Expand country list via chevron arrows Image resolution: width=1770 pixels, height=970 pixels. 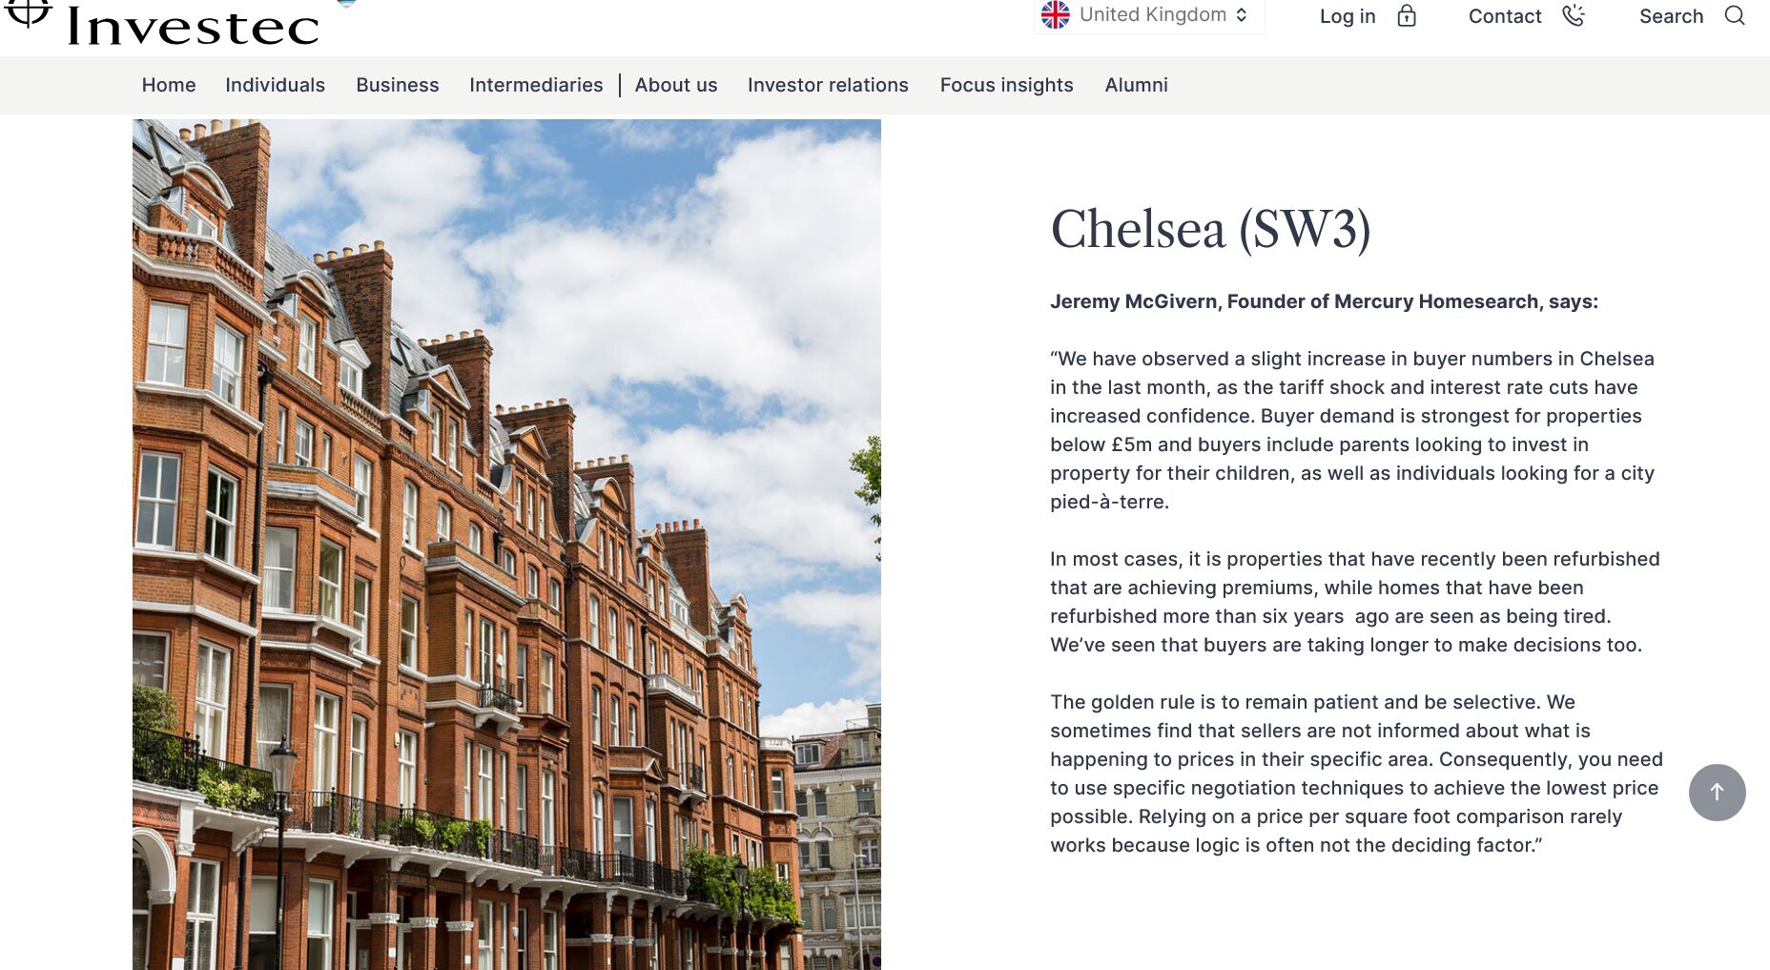point(1241,15)
